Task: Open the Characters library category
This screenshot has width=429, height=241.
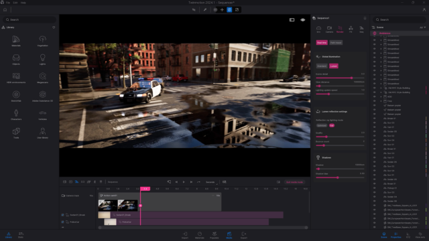Action: pos(16,114)
